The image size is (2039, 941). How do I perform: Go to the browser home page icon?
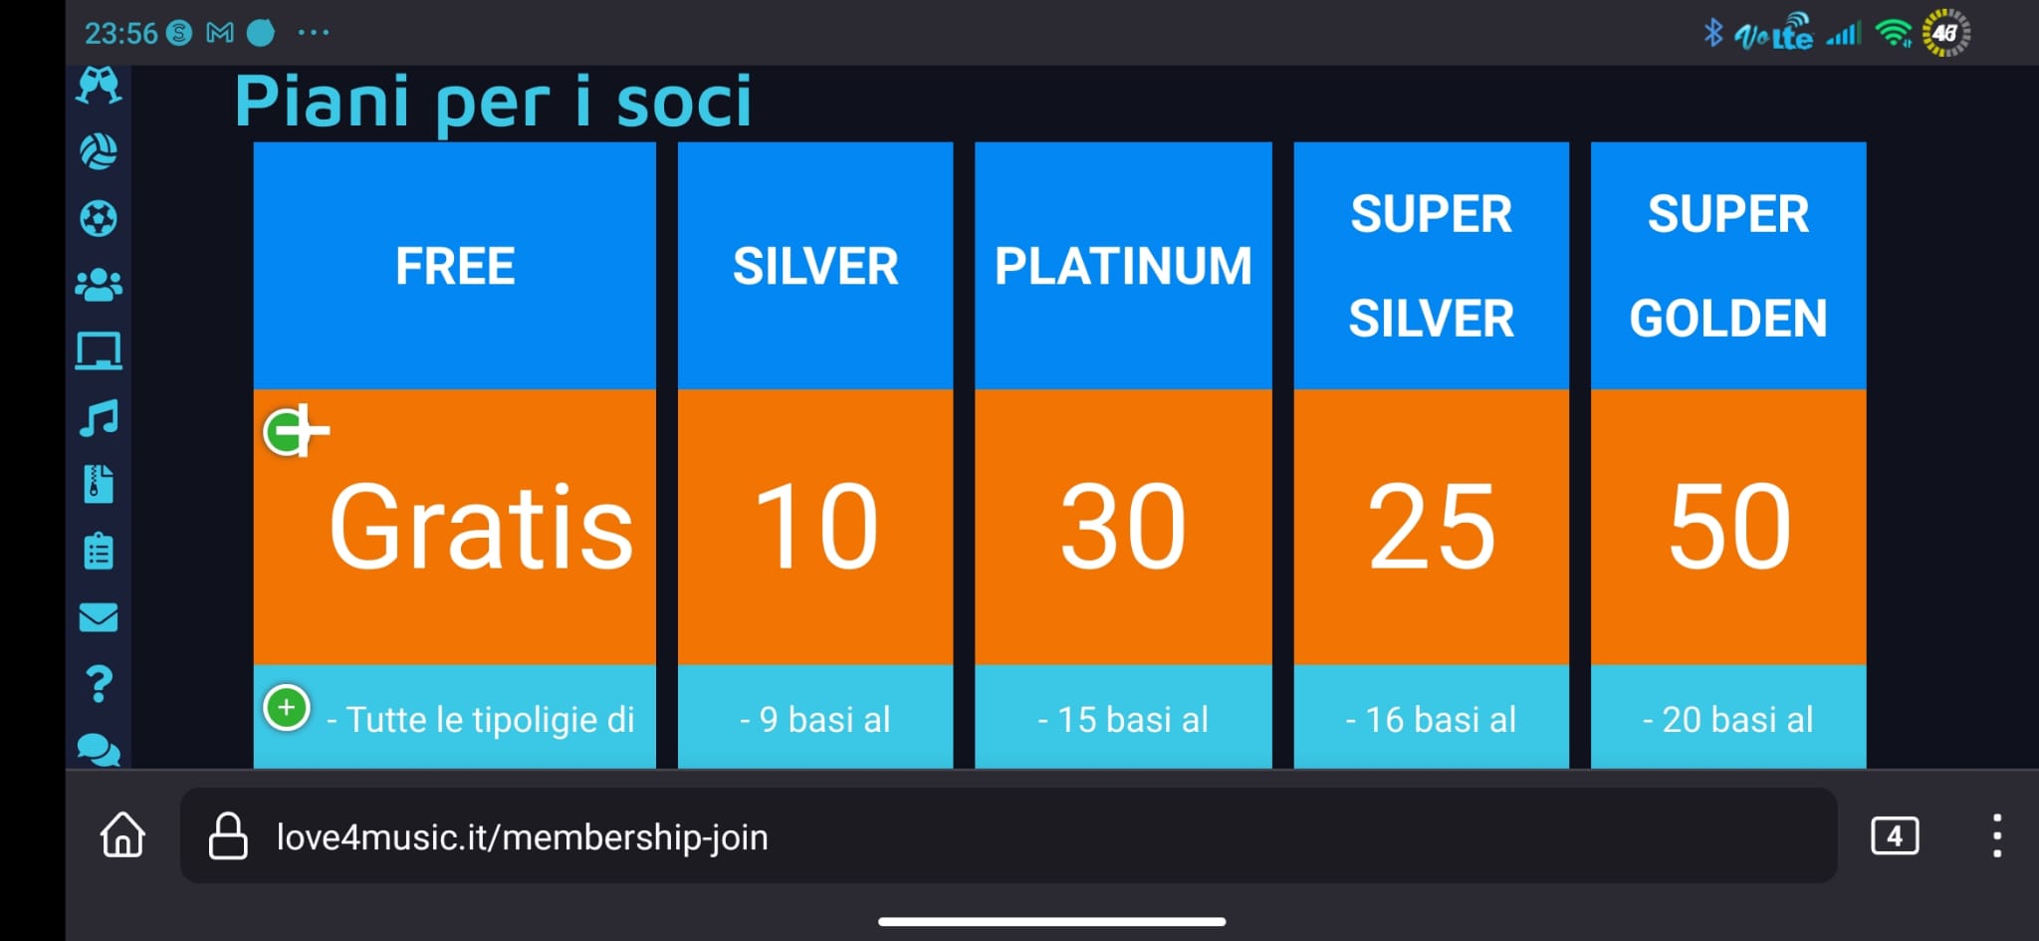(x=122, y=834)
